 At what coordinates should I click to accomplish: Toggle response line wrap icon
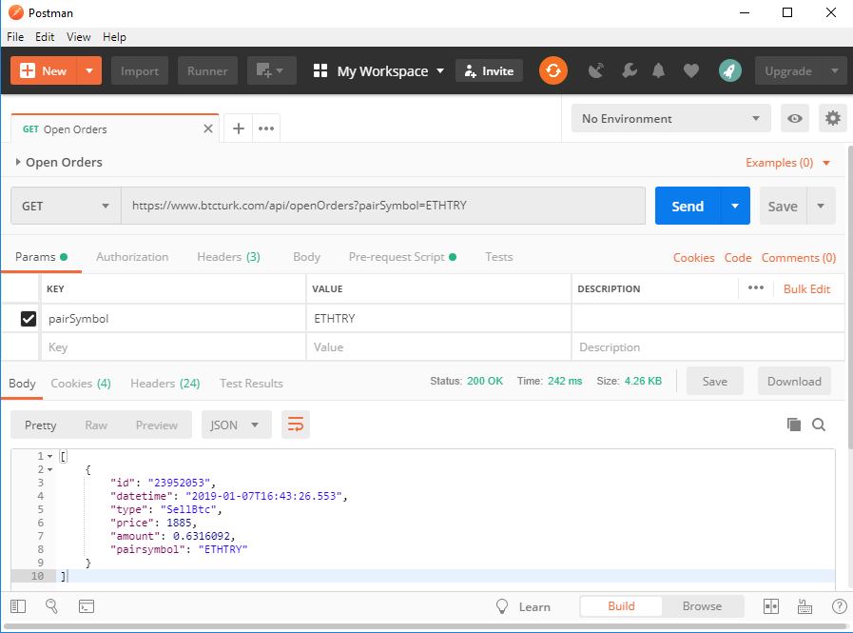296,425
